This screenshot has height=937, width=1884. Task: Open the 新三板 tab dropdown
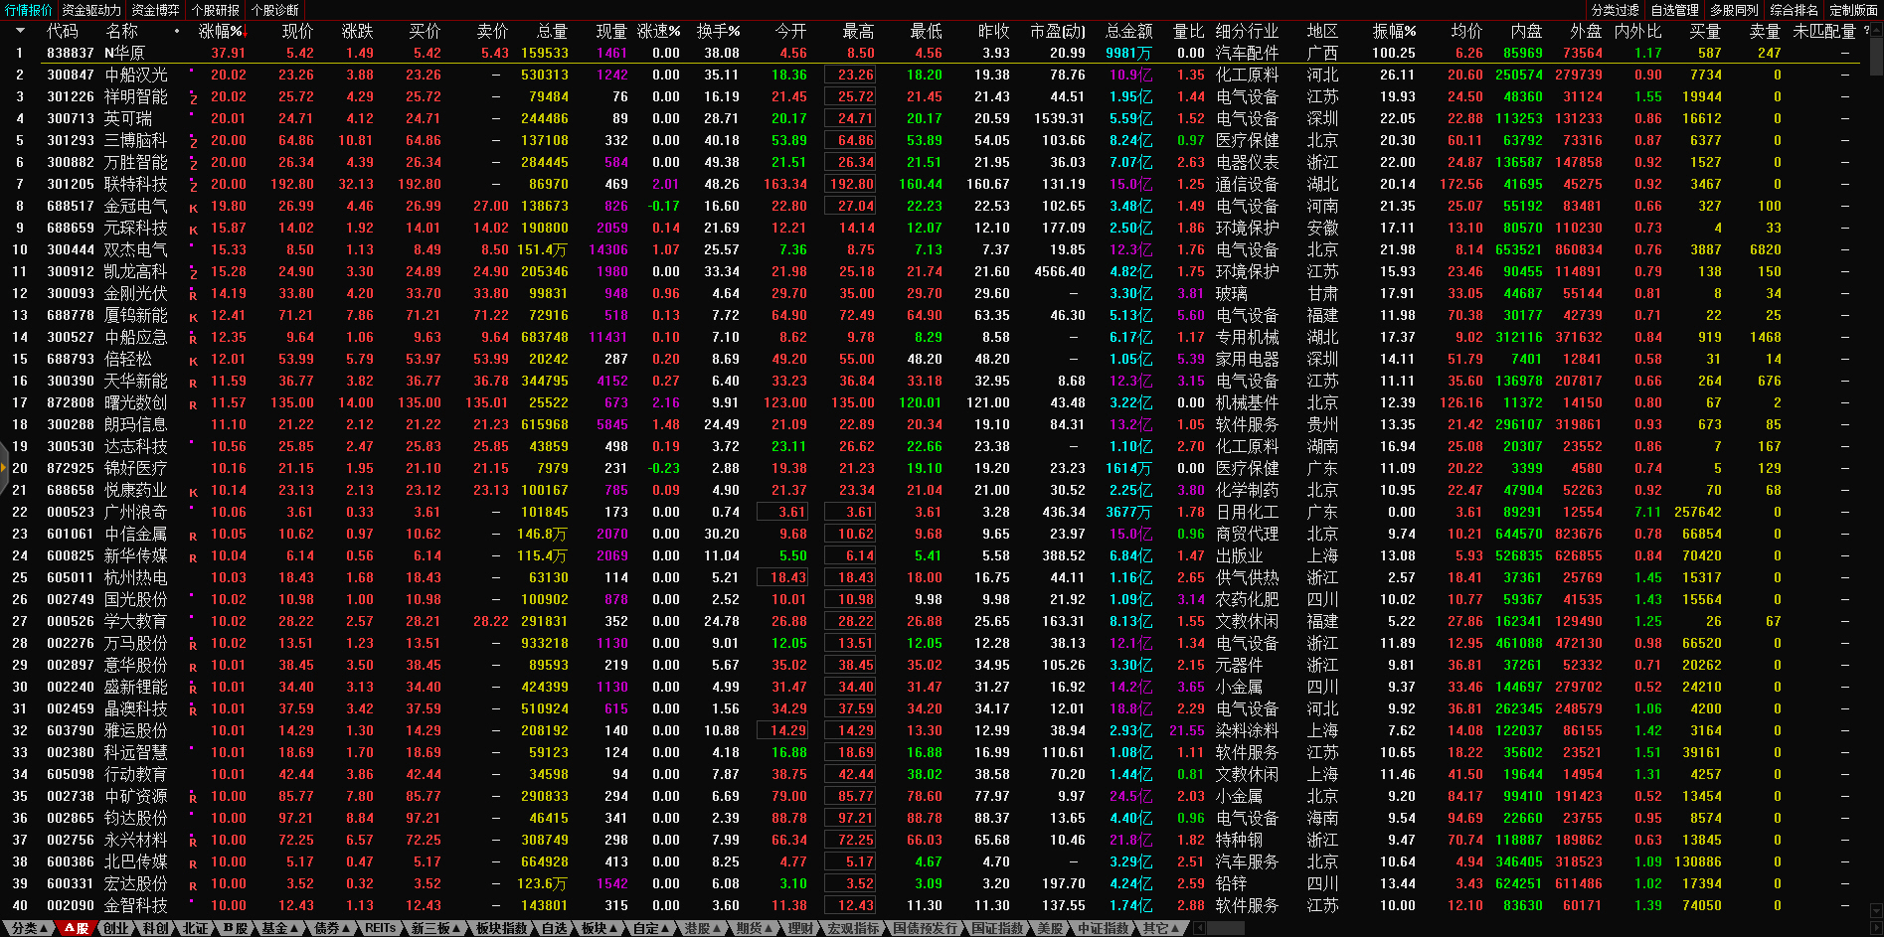pyautogui.click(x=435, y=928)
